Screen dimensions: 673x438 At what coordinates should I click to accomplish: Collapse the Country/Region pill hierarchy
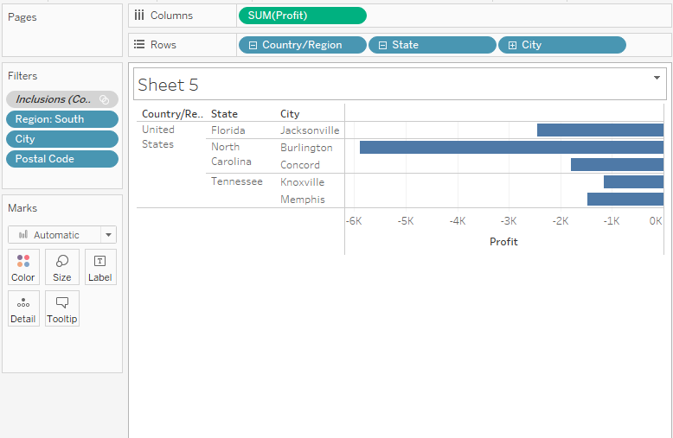pyautogui.click(x=253, y=45)
